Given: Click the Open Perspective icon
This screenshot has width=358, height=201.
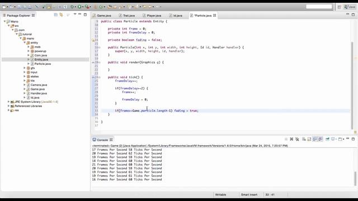Looking at the screenshot, I should pos(340,7).
